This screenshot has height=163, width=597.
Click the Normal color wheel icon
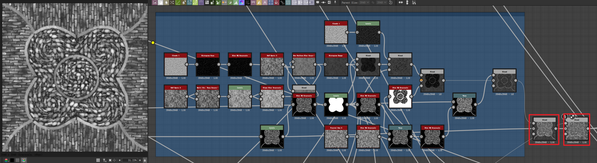coord(241,2)
